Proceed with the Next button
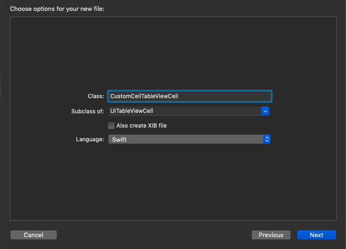346x249 pixels. 317,235
